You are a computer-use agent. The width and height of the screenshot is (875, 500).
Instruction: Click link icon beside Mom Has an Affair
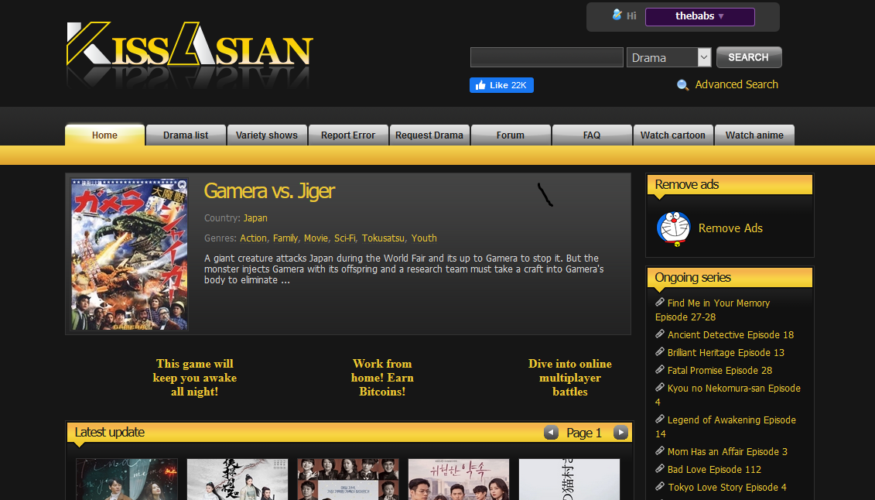click(x=660, y=451)
